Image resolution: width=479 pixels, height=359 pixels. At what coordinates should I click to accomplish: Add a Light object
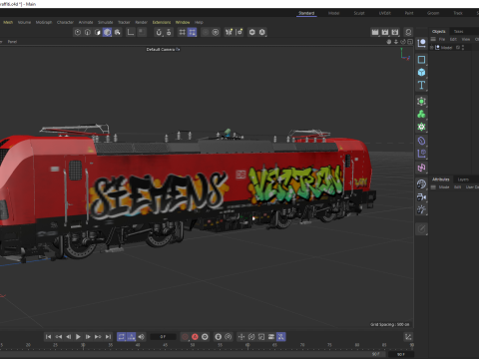pos(421,209)
